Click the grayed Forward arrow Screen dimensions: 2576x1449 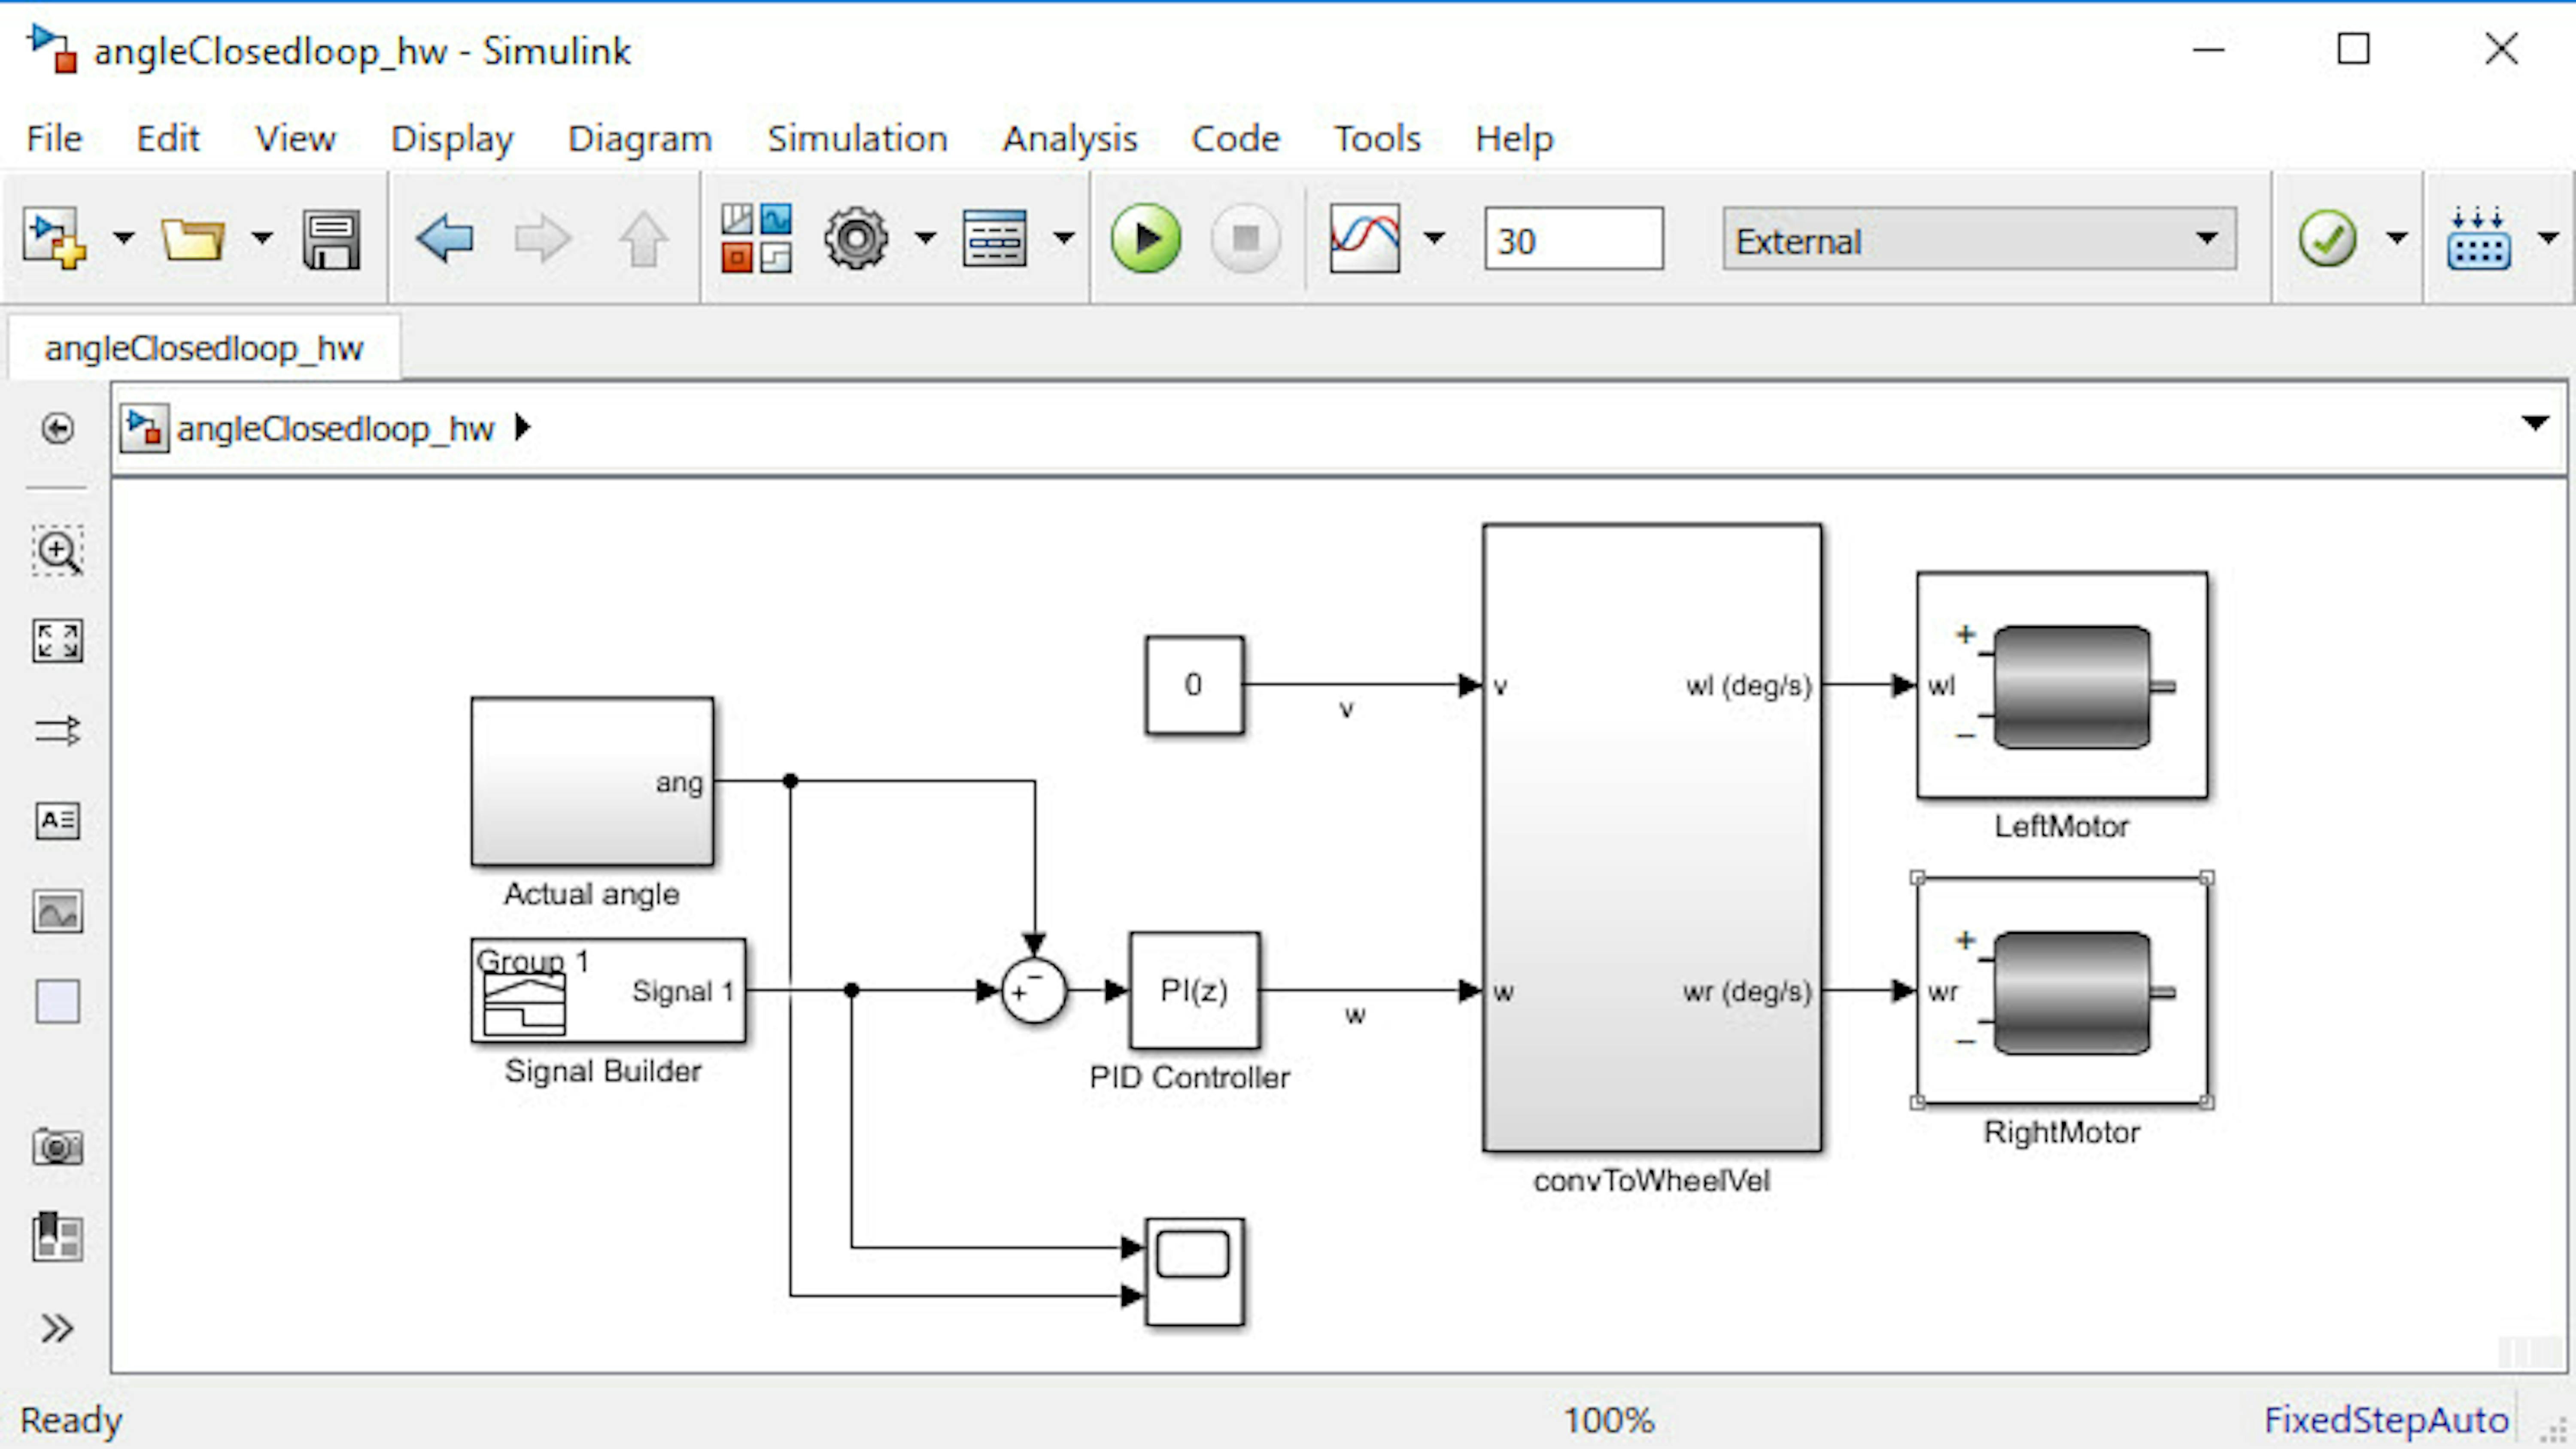(543, 239)
